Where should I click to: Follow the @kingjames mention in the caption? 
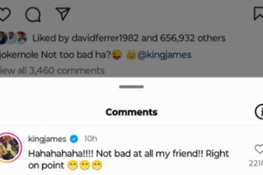(x=164, y=55)
